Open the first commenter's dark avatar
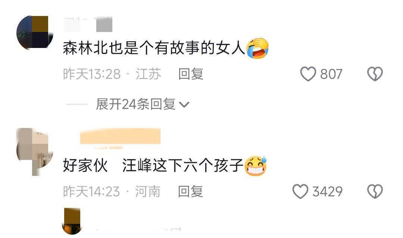This screenshot has width=403, height=238. coord(35,32)
